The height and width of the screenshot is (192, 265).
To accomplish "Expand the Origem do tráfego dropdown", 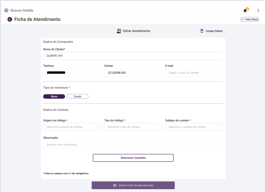I will (x=72, y=127).
